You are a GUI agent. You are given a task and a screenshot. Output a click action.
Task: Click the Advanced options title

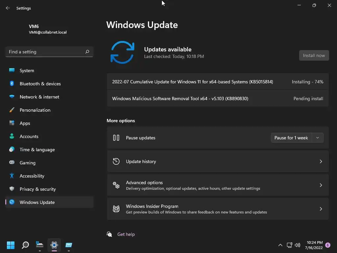click(144, 183)
